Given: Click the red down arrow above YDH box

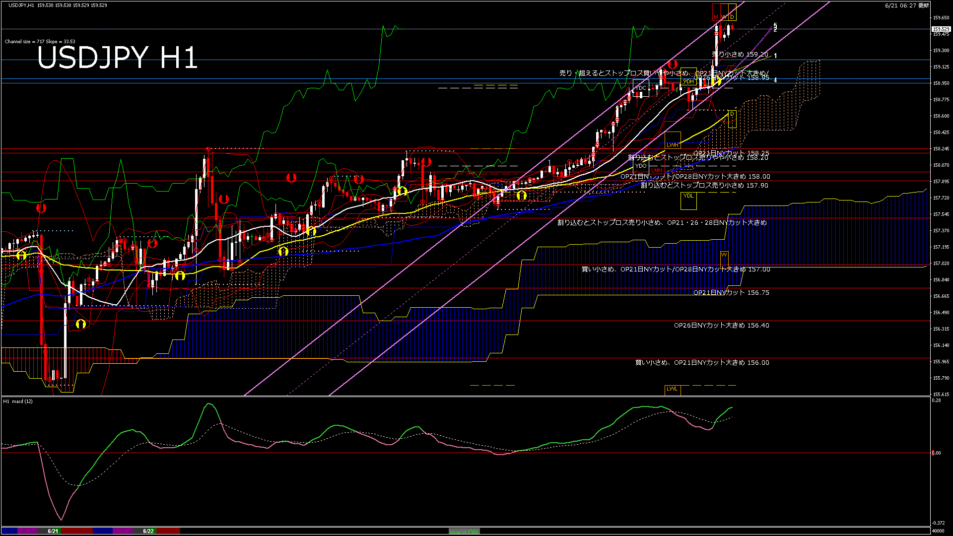Looking at the screenshot, I should coord(673,64).
